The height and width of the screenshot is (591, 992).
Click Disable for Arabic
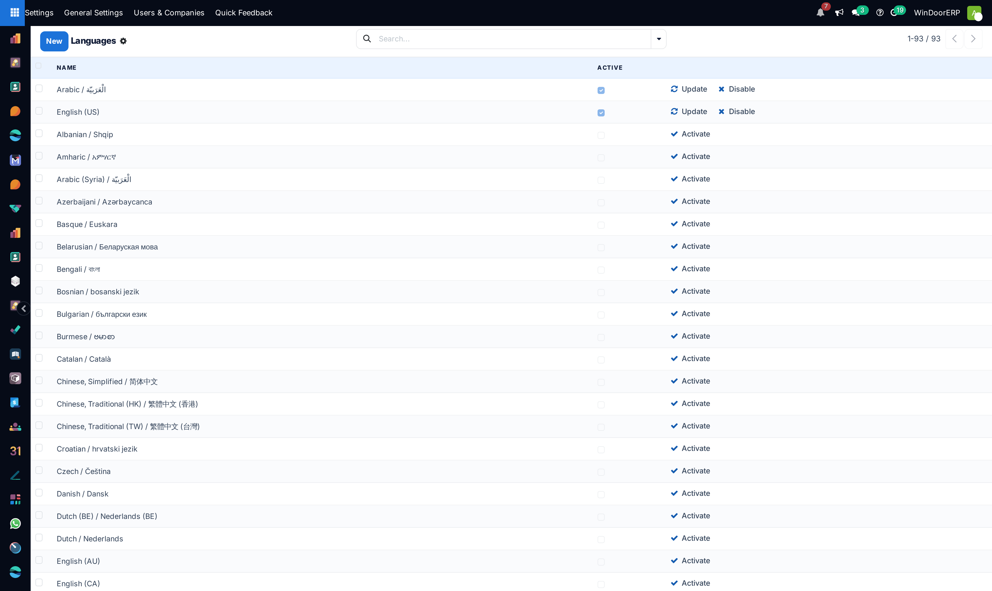(737, 89)
